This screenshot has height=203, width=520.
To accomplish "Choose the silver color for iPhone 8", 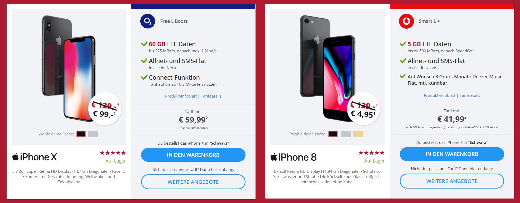I will pyautogui.click(x=346, y=134).
